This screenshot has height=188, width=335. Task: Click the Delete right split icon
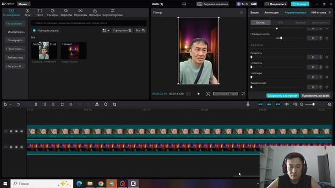pyautogui.click(x=53, y=104)
